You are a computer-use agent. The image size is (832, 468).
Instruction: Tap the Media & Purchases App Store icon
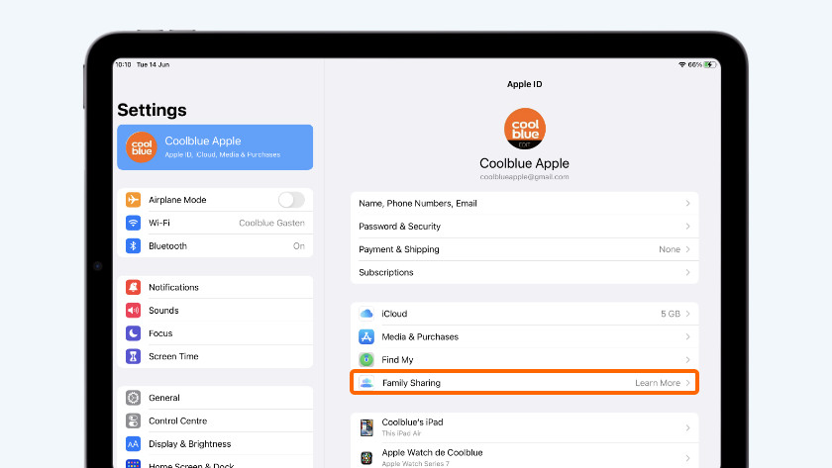click(366, 336)
